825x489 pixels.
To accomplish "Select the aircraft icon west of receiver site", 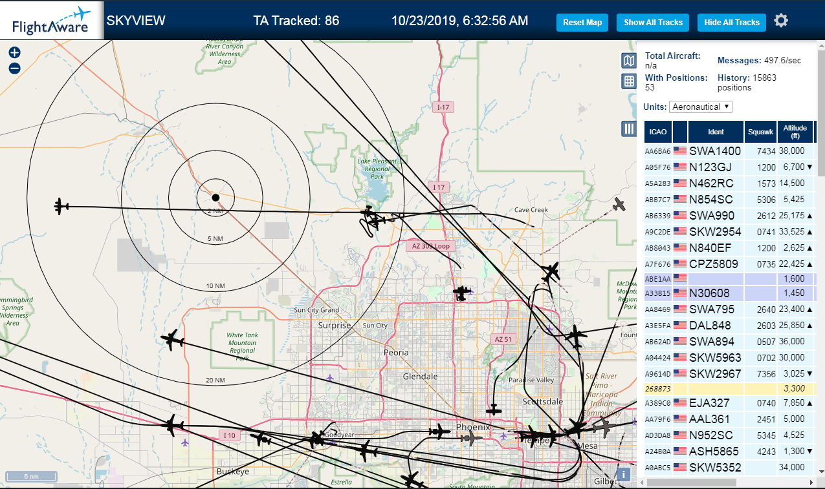I will pos(61,207).
